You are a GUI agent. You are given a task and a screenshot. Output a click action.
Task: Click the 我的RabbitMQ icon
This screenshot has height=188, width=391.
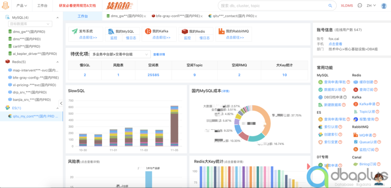point(222,31)
